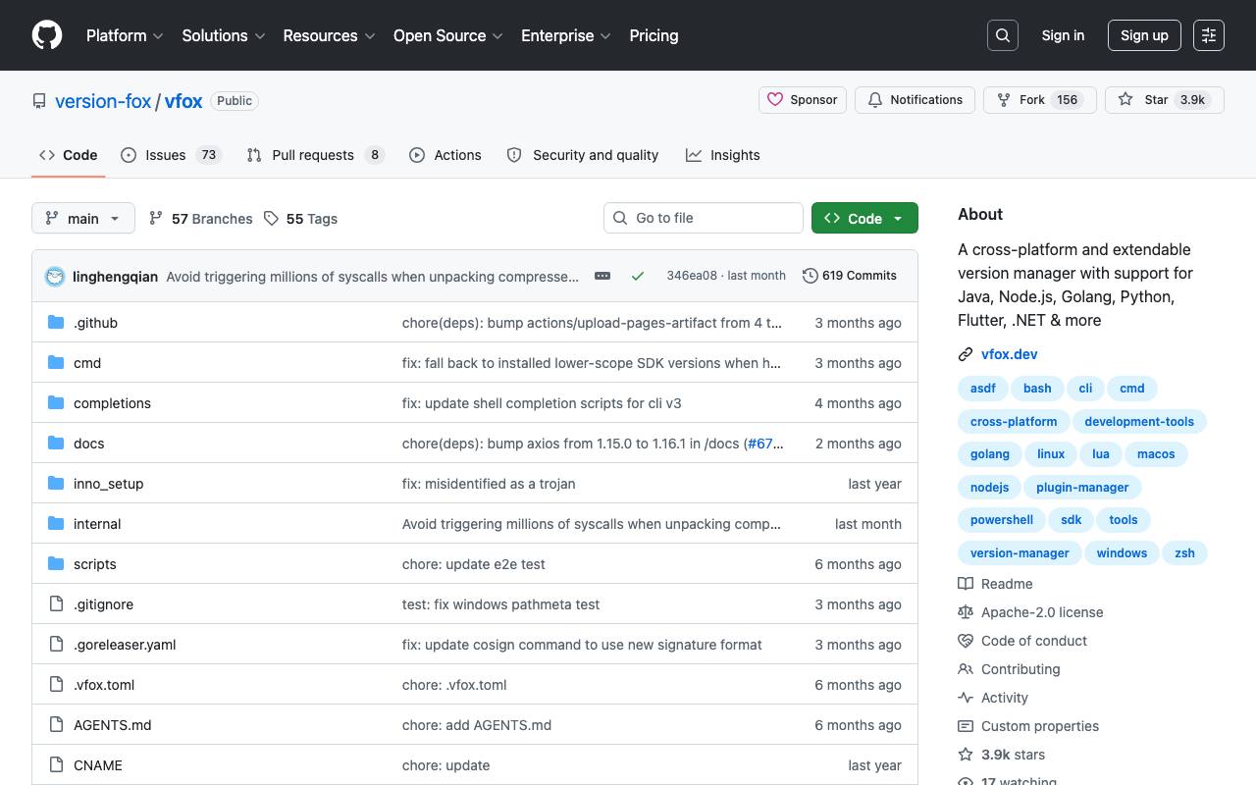Open the version-fox organization link
The height and width of the screenshot is (785, 1256).
[103, 101]
